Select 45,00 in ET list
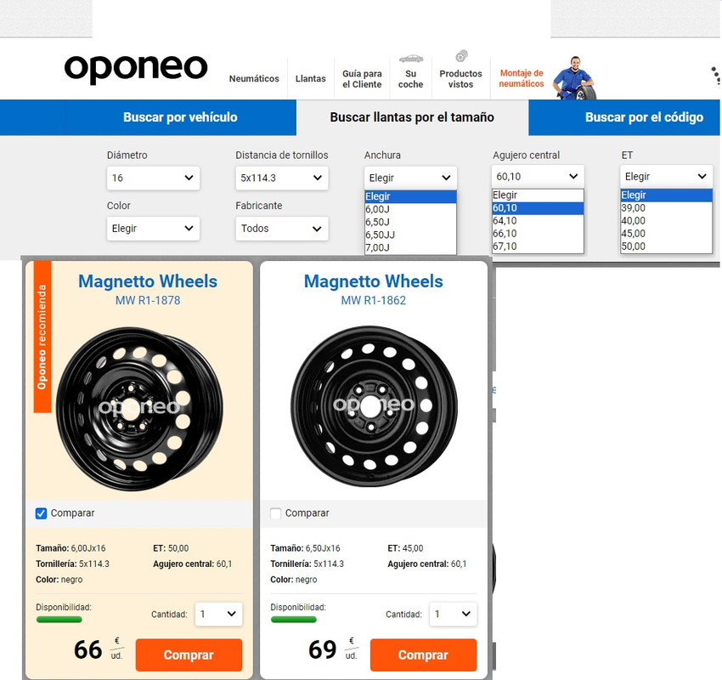This screenshot has height=680, width=722. coord(666,234)
